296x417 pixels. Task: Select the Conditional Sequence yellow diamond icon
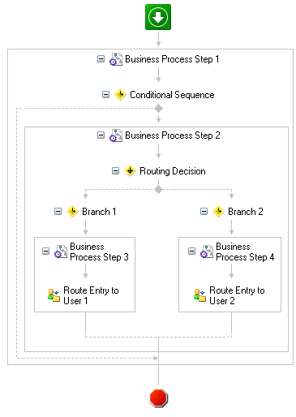click(120, 95)
